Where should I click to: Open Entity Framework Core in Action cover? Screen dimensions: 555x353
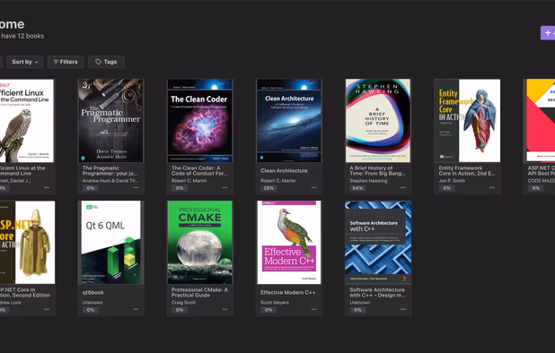click(467, 121)
